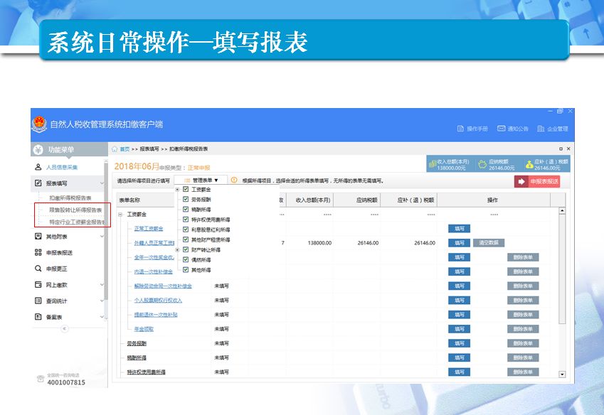Click the ¥ icon in the 功能菜单 header

[38, 150]
